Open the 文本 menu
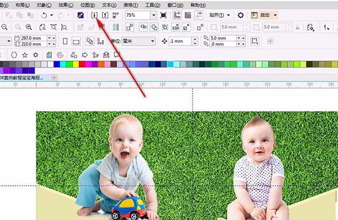The image size is (338, 220). click(109, 5)
